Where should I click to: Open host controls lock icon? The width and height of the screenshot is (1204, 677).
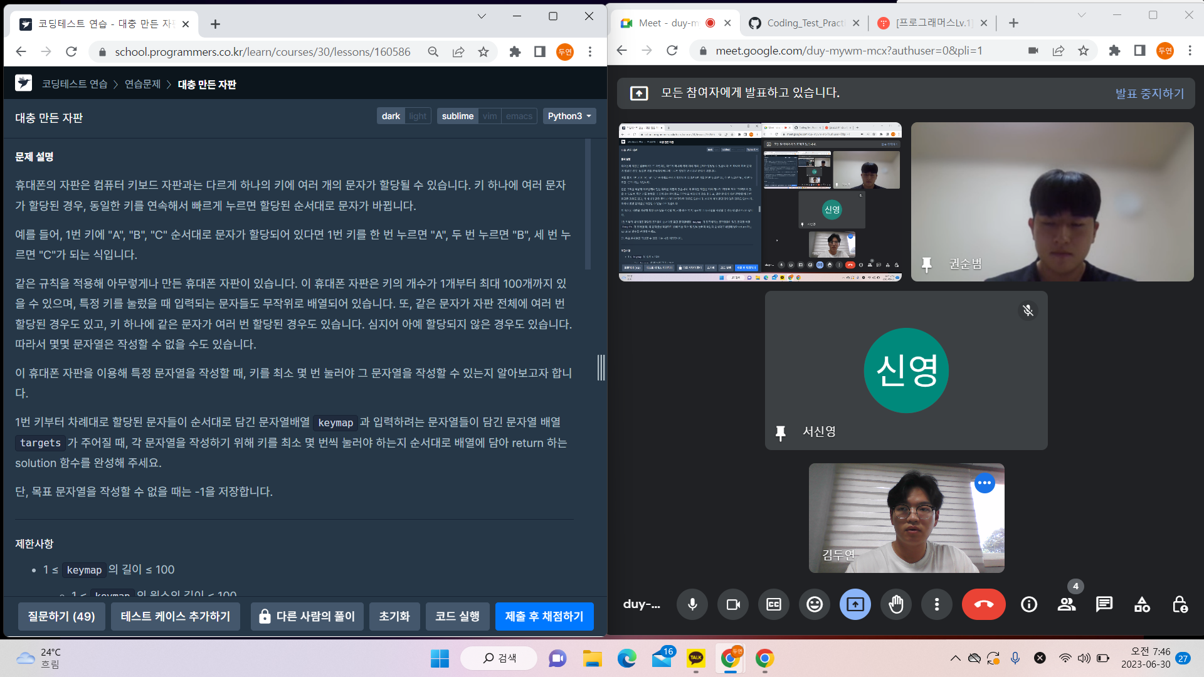click(x=1180, y=604)
